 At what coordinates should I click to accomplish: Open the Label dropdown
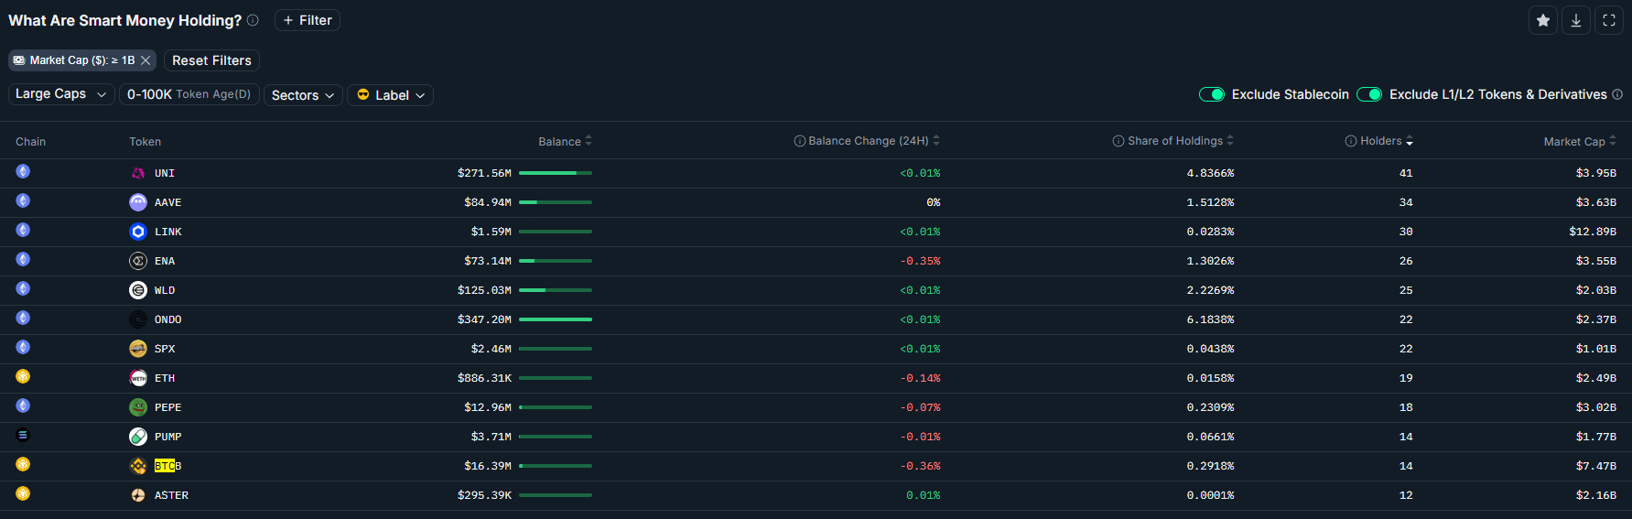[390, 95]
